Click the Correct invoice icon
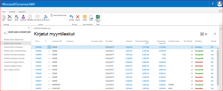 (71, 18)
